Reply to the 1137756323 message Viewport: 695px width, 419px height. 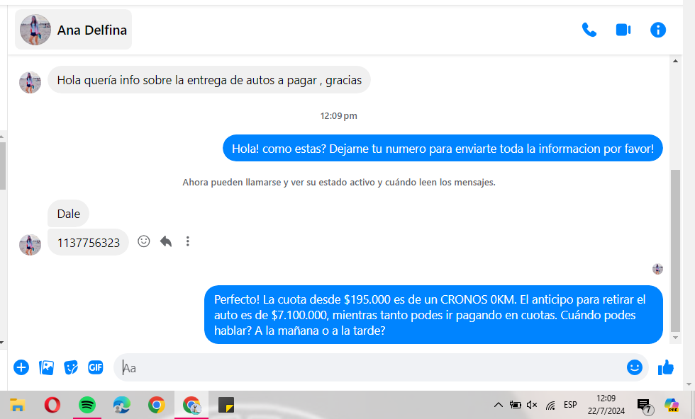click(166, 241)
